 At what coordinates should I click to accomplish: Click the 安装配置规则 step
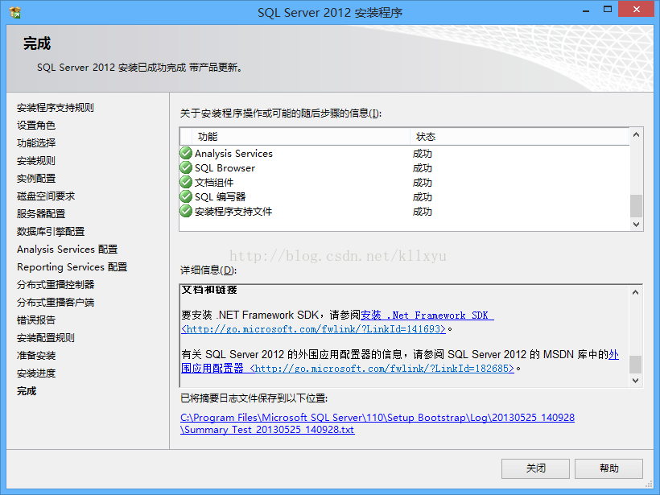pos(46,337)
